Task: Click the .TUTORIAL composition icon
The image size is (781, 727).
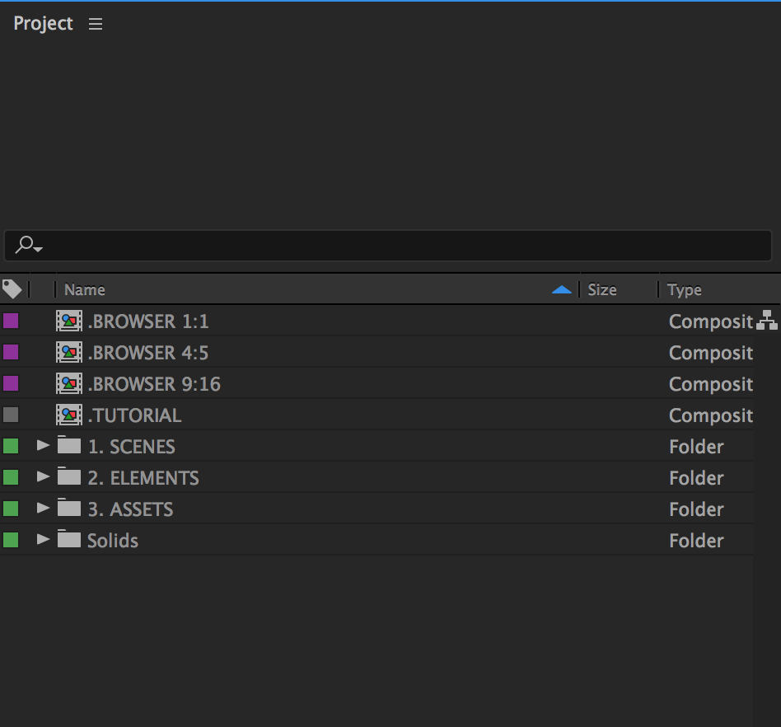Action: coord(69,415)
